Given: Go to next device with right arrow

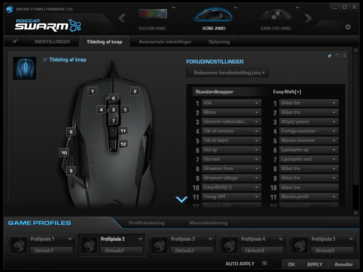Looking at the screenshot, I should coord(308,18).
